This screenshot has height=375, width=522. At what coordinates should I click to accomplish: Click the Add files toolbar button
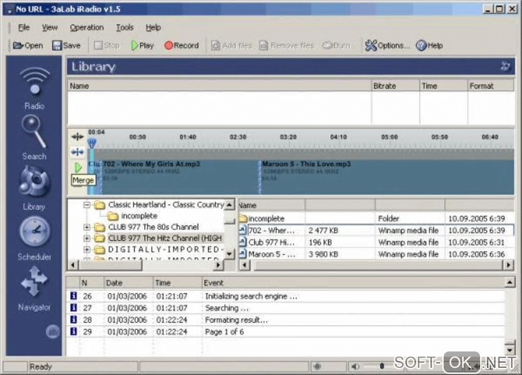click(x=232, y=46)
